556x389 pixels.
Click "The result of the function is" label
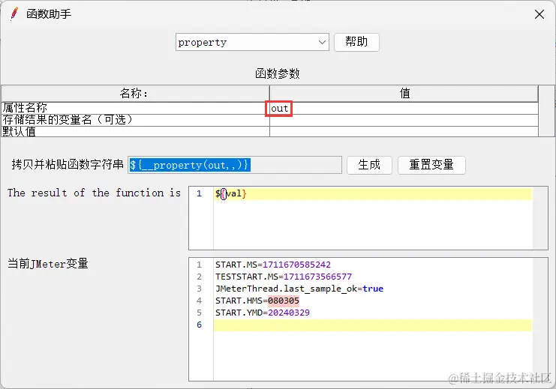pyautogui.click(x=95, y=193)
